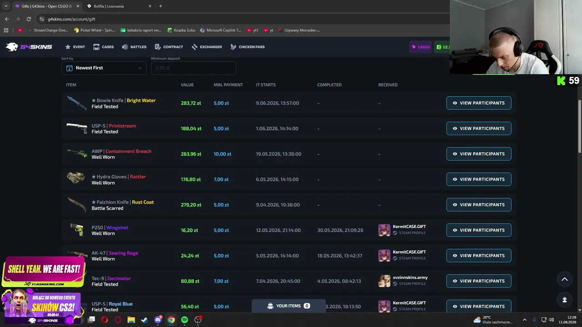This screenshot has height=327, width=582.
Task: Open the Event page in navigation
Action: (75, 47)
